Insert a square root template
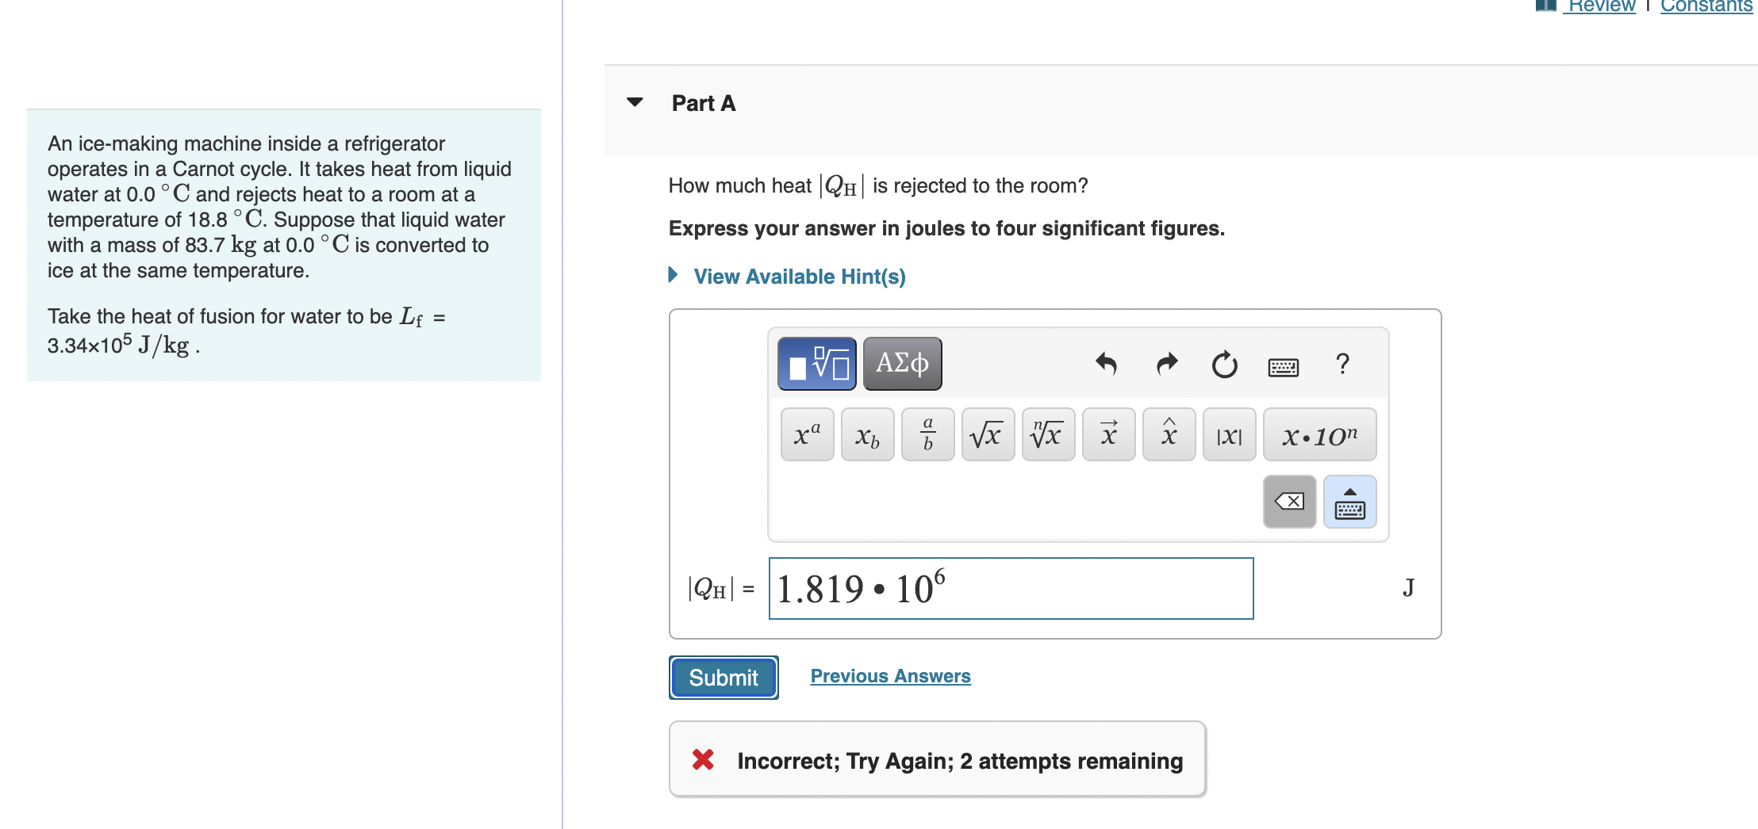The image size is (1758, 829). point(988,434)
